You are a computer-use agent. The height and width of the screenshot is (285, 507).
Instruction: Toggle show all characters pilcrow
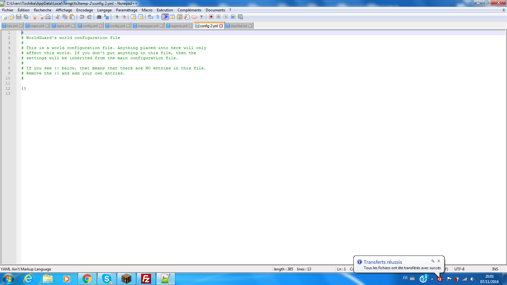point(157,17)
